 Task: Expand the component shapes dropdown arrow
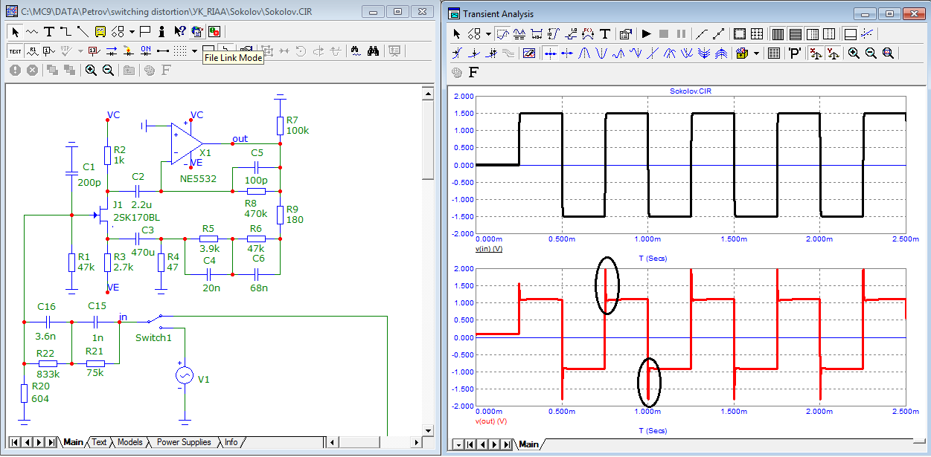pyautogui.click(x=132, y=31)
